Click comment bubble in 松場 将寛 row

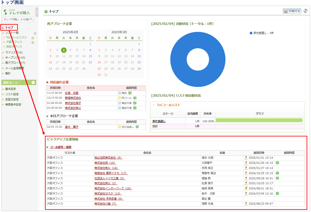click(130, 93)
